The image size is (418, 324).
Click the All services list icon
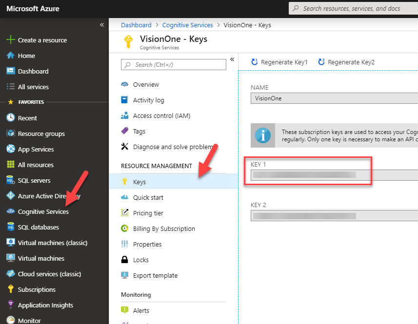[x=10, y=87]
